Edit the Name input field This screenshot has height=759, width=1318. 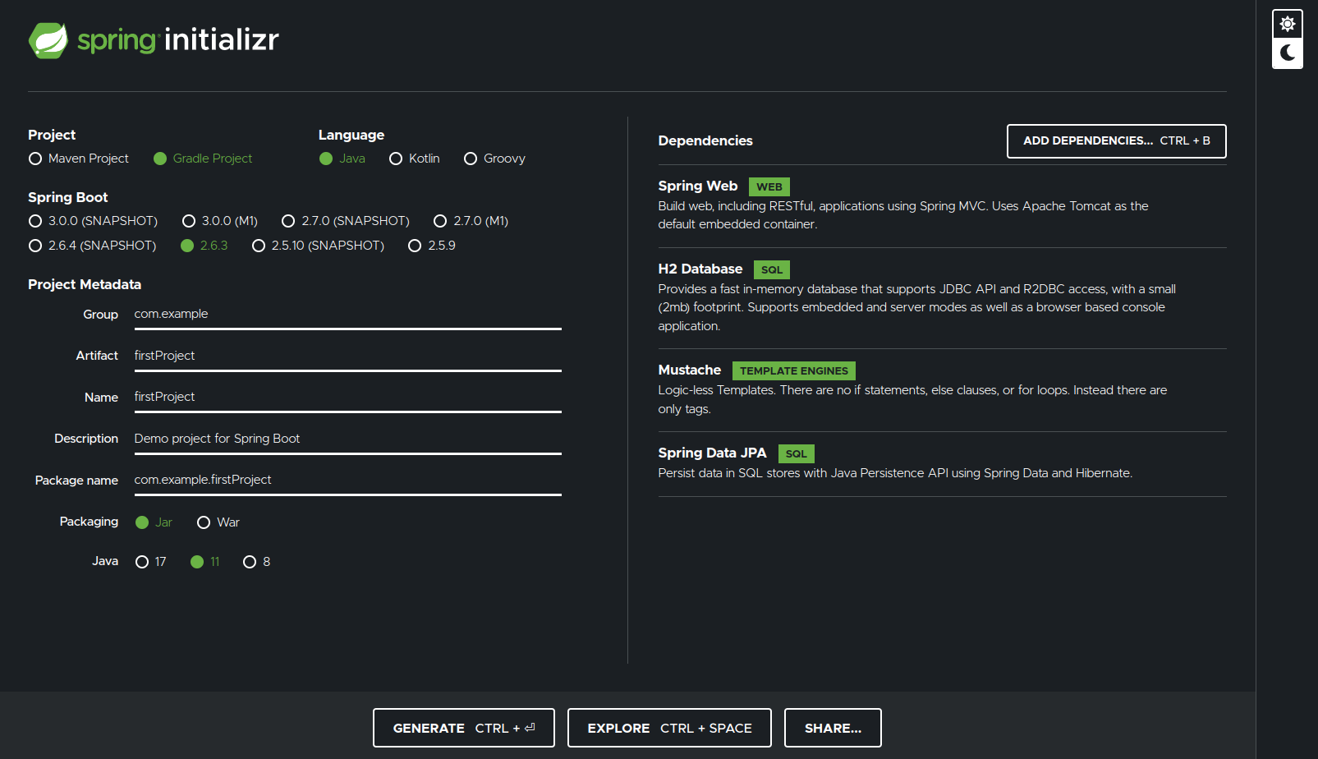(x=348, y=398)
